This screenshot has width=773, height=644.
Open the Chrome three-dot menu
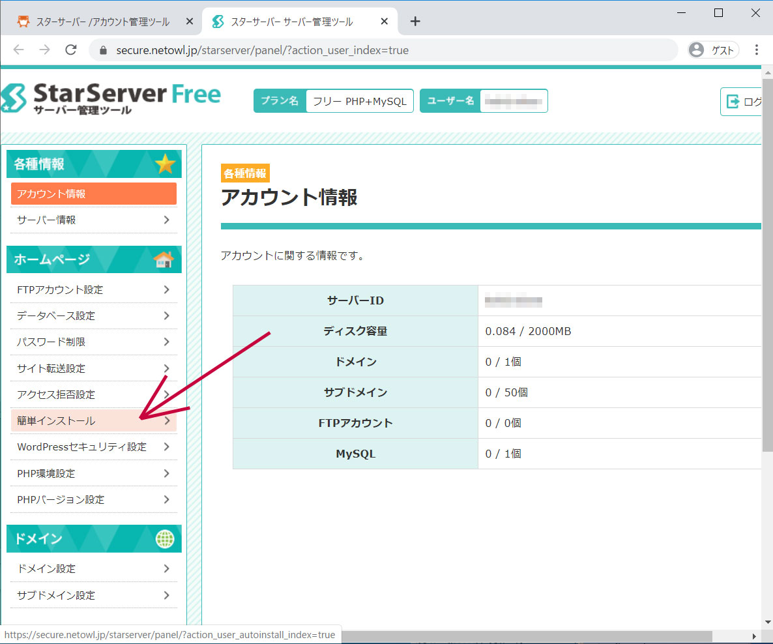click(756, 50)
